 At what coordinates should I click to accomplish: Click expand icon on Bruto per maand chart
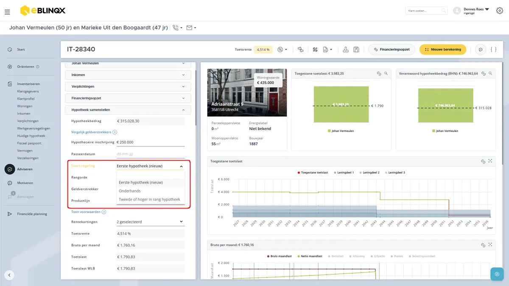(490, 245)
